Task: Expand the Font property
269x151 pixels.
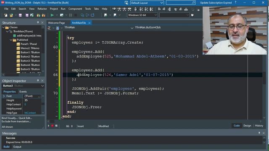Action: (x=4, y=96)
